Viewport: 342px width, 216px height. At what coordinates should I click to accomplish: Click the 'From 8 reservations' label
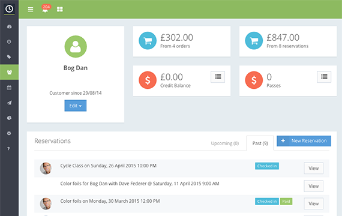click(x=287, y=46)
